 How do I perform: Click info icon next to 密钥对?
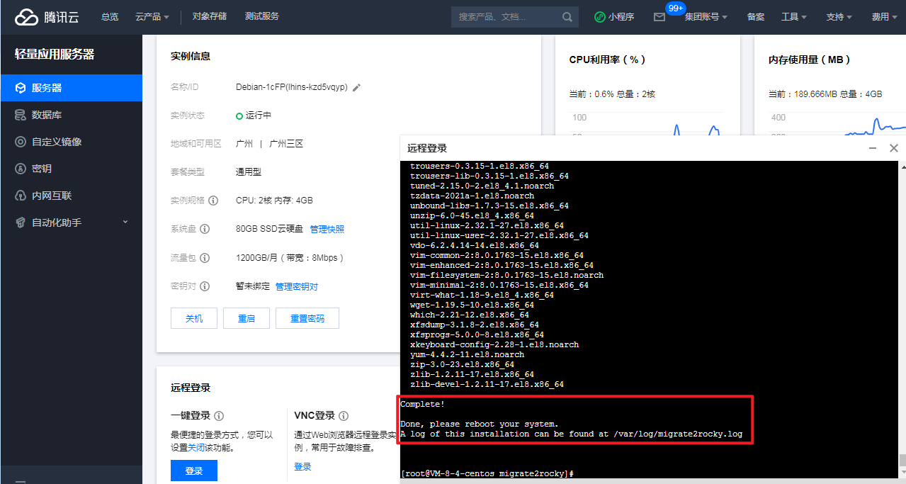[x=205, y=286]
